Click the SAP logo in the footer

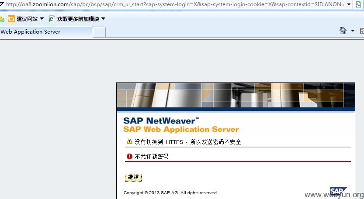click(339, 191)
